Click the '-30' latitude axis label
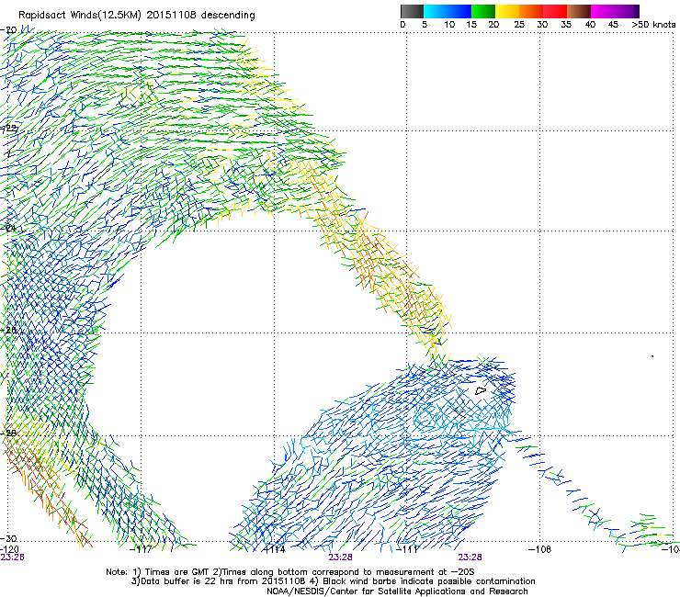This screenshot has height=597, width=680. pos(8,538)
